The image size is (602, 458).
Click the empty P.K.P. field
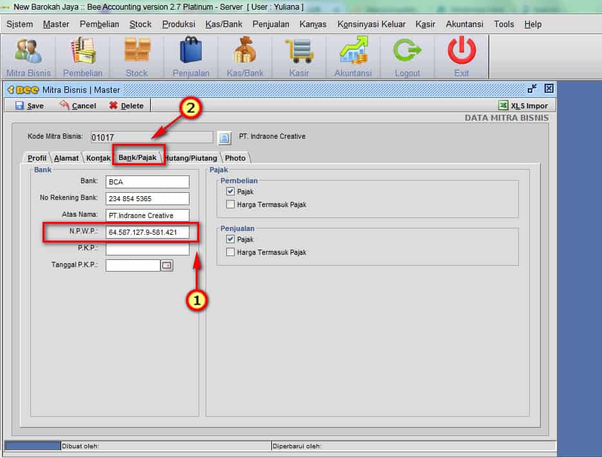[148, 248]
